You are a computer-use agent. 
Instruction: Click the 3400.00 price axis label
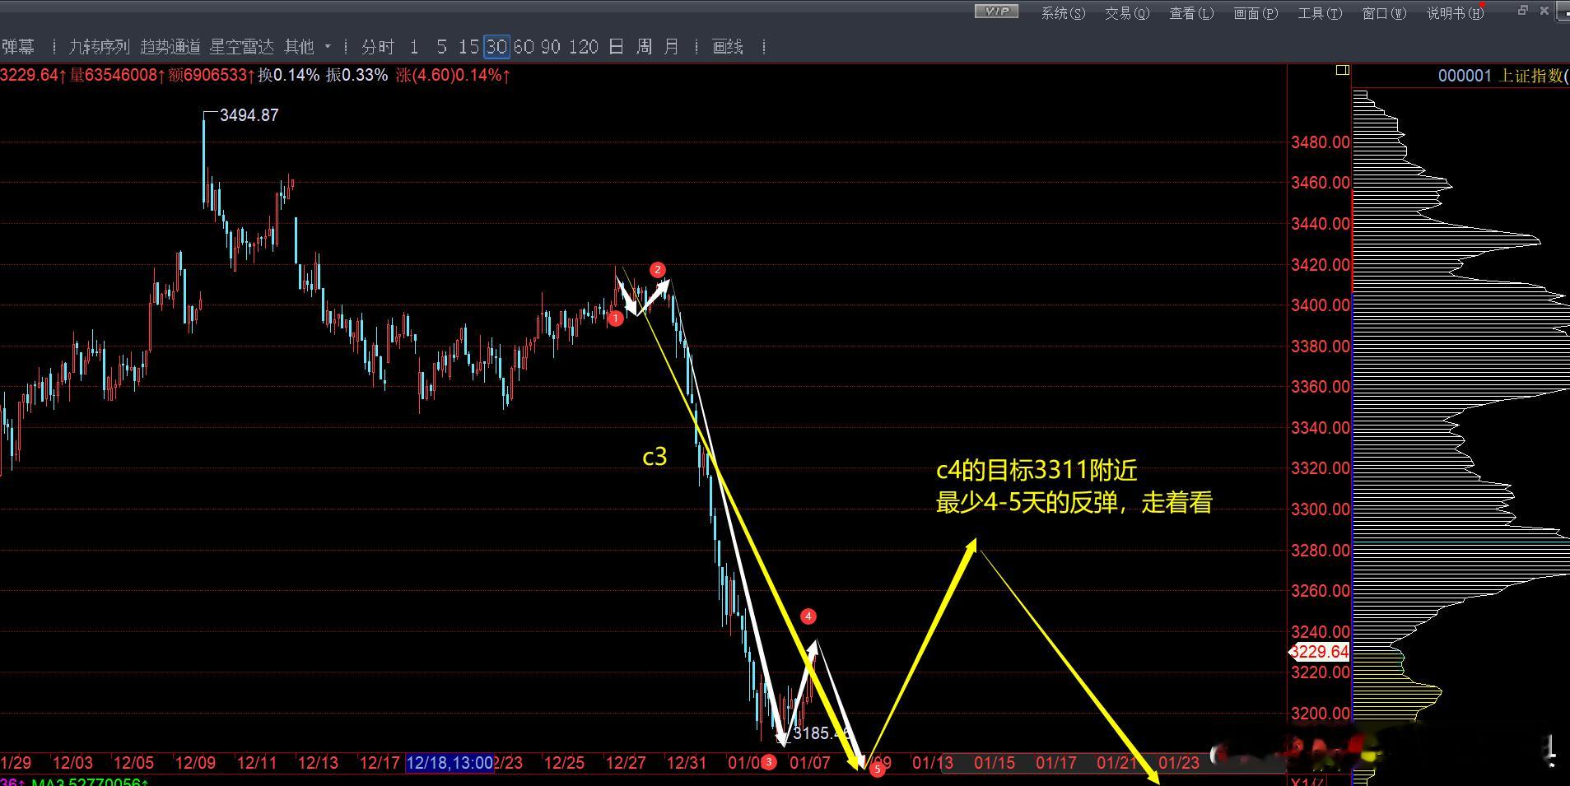coord(1321,305)
